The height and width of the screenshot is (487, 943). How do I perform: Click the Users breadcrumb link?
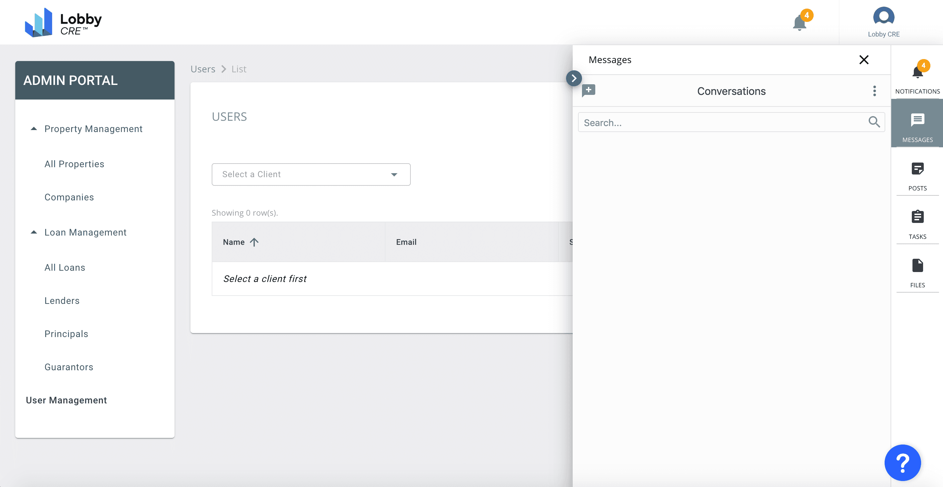(x=203, y=69)
